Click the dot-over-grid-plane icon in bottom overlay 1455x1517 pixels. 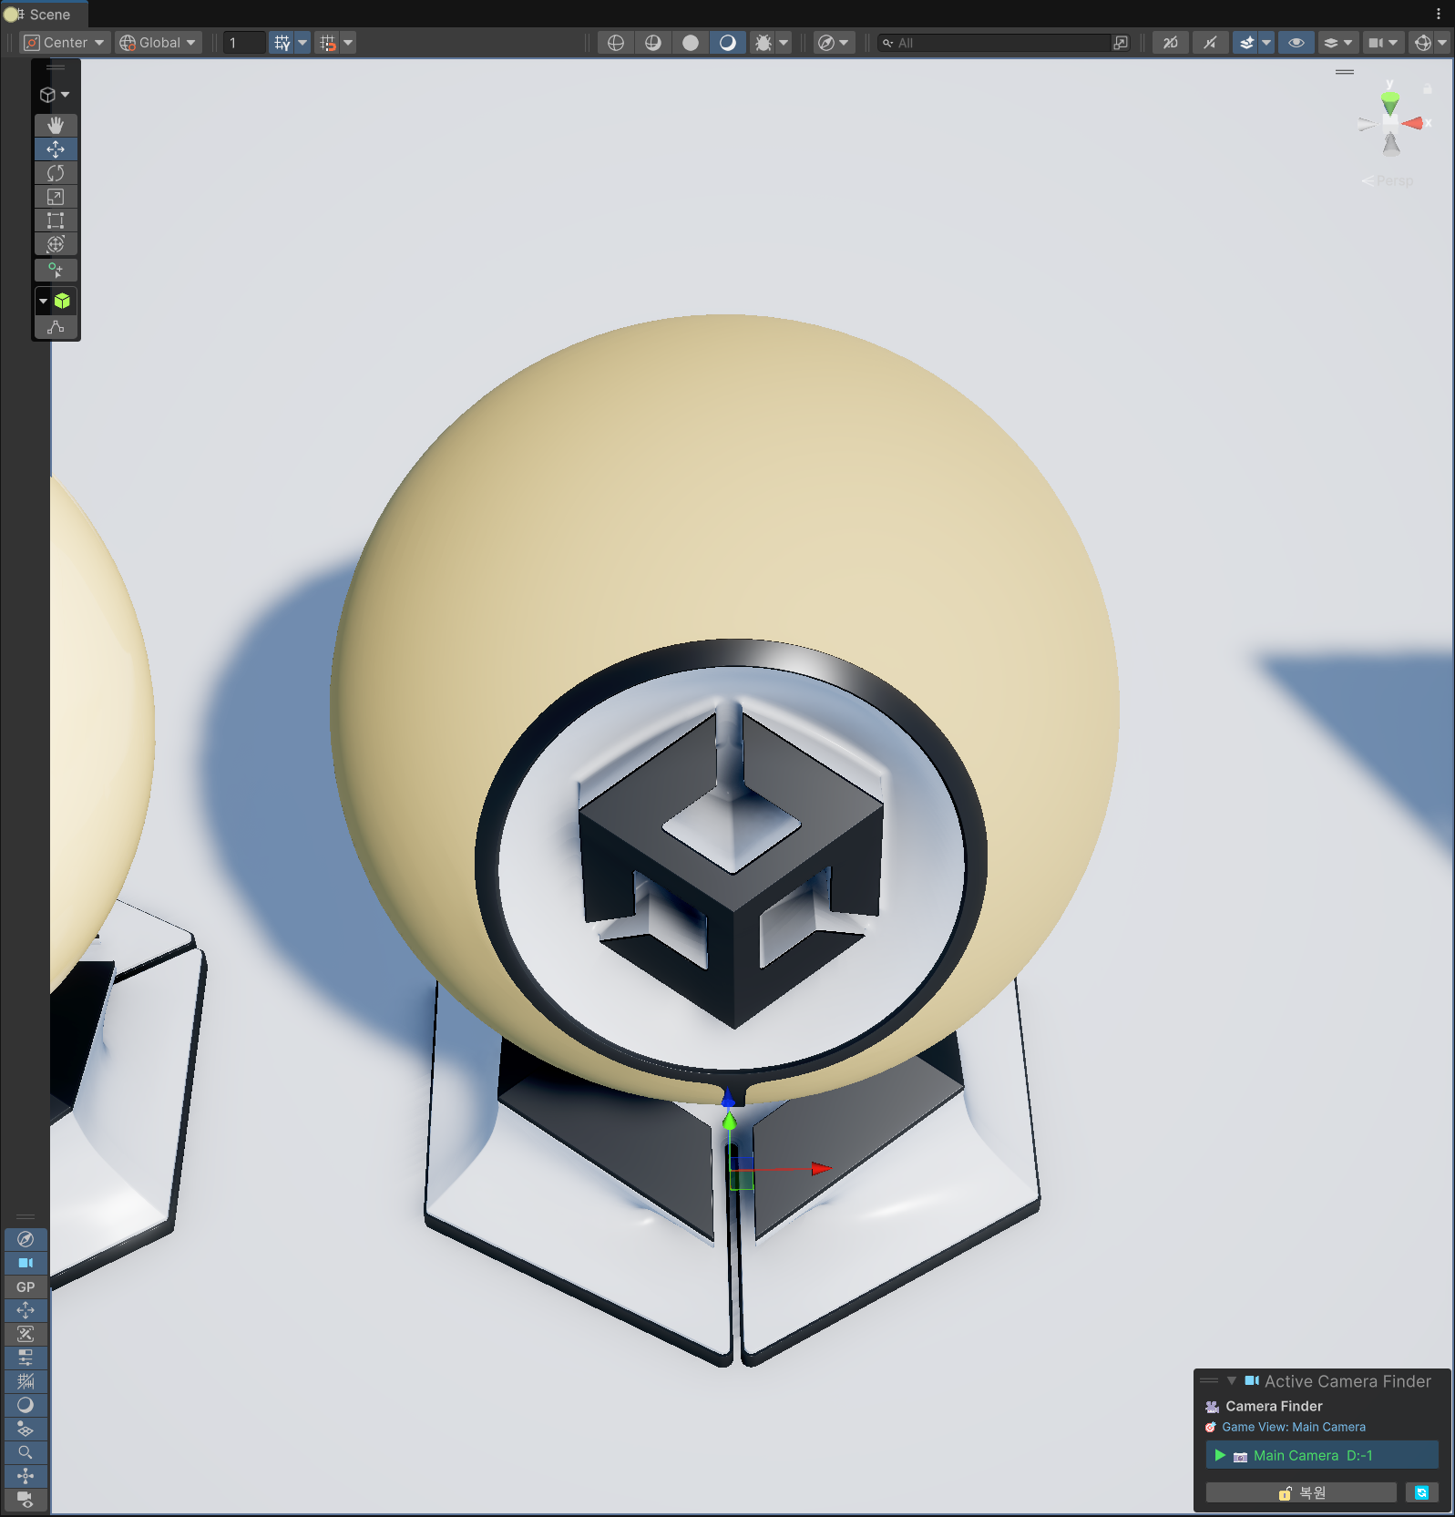(26, 1429)
